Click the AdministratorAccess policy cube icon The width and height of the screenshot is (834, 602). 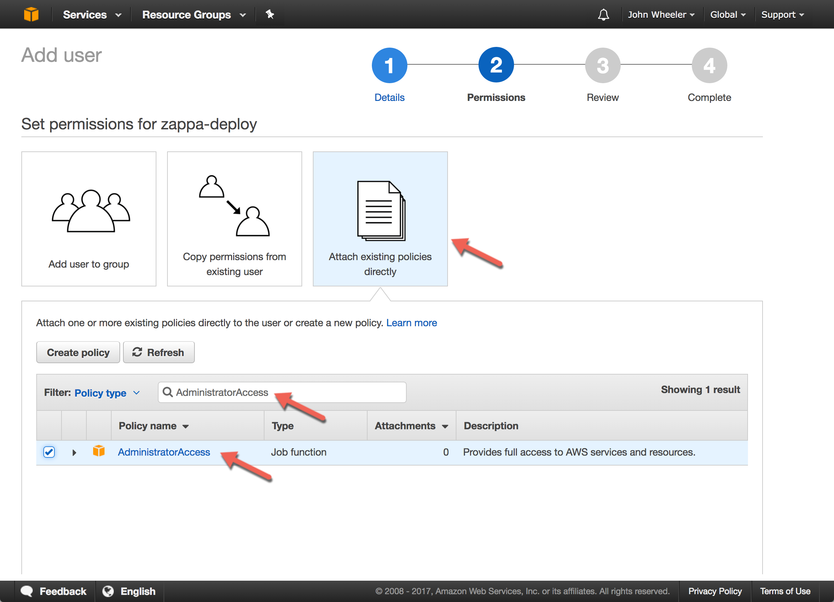[x=98, y=451]
